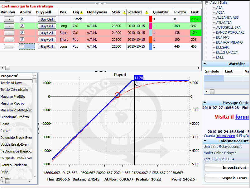Screen dimensions: 250x188
Task: Remove the Long Call 20500 leg
Action: point(9,26)
